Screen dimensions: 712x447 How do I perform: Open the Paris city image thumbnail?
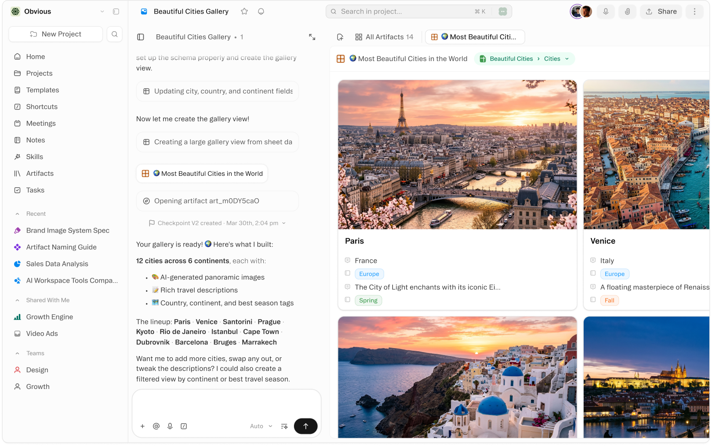click(x=457, y=154)
